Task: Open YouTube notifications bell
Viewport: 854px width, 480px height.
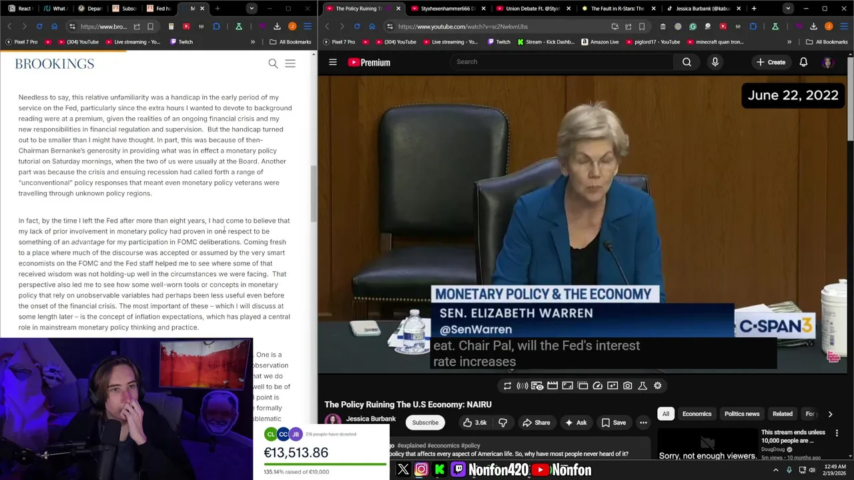Action: coord(803,62)
